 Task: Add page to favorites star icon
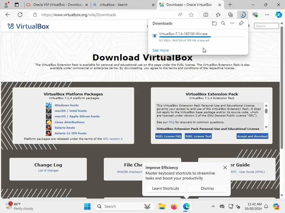191,15
